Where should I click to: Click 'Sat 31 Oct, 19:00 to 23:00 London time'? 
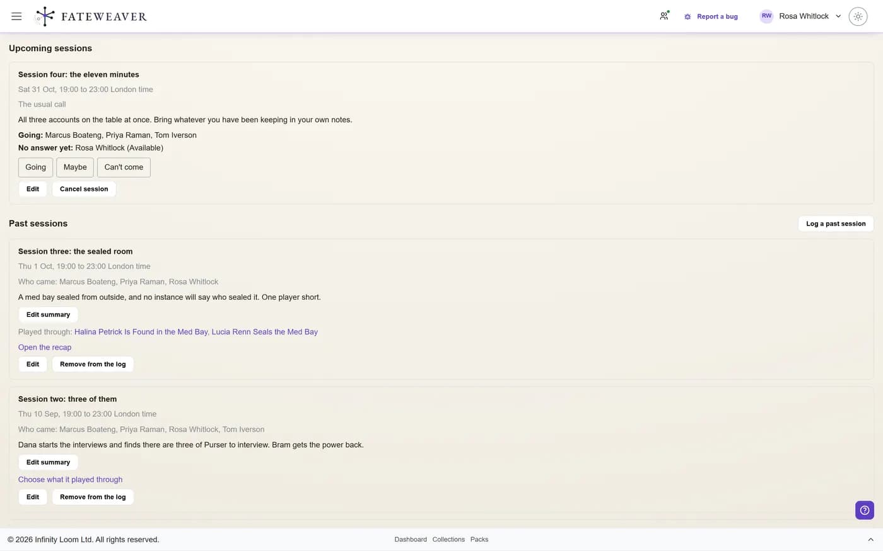coord(86,89)
